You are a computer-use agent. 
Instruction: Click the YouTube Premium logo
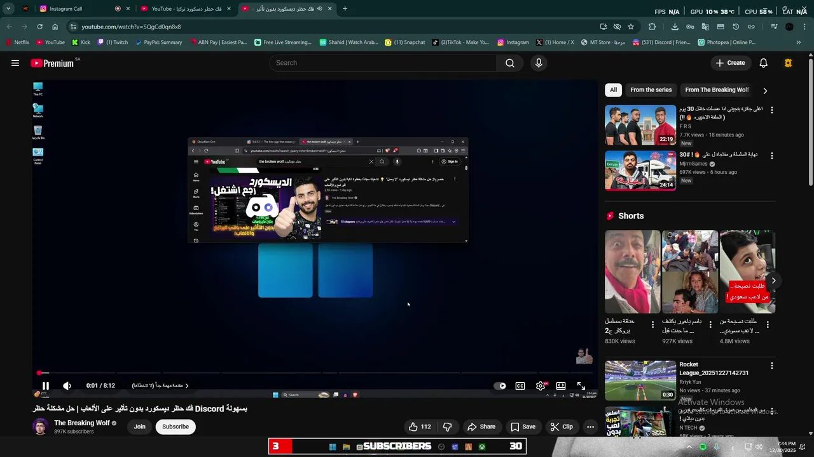pos(52,63)
